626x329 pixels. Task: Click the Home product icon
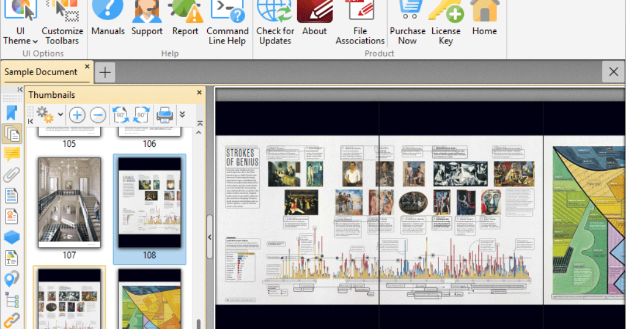coord(485,19)
